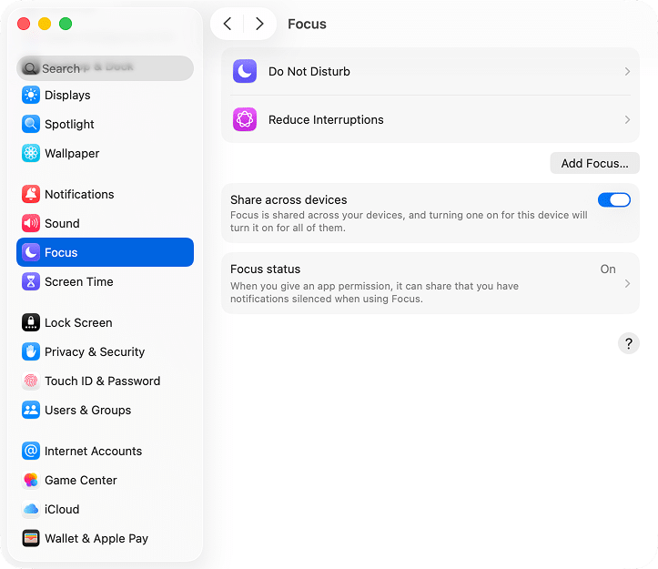Screen dimensions: 658x569
Task: Select Sound in the sidebar
Action: (x=105, y=223)
